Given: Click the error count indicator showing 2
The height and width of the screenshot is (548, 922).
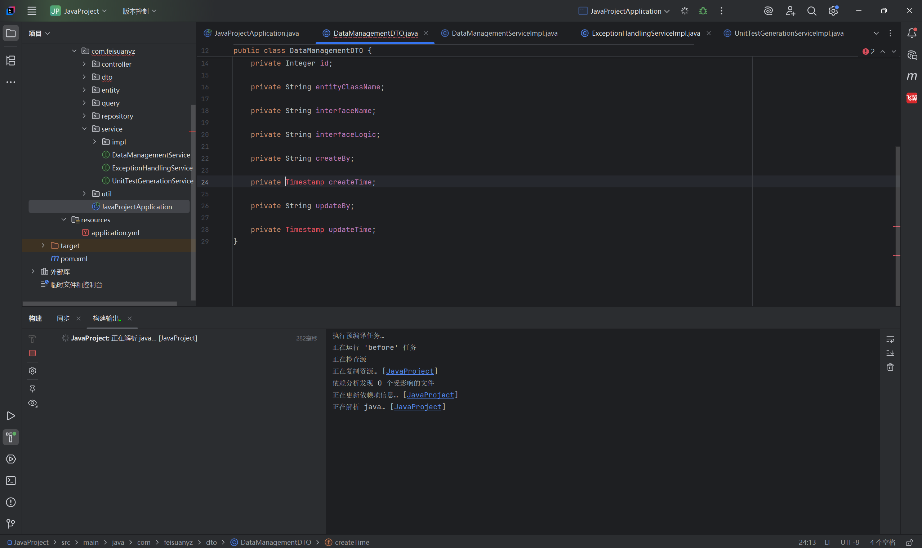Looking at the screenshot, I should [868, 51].
